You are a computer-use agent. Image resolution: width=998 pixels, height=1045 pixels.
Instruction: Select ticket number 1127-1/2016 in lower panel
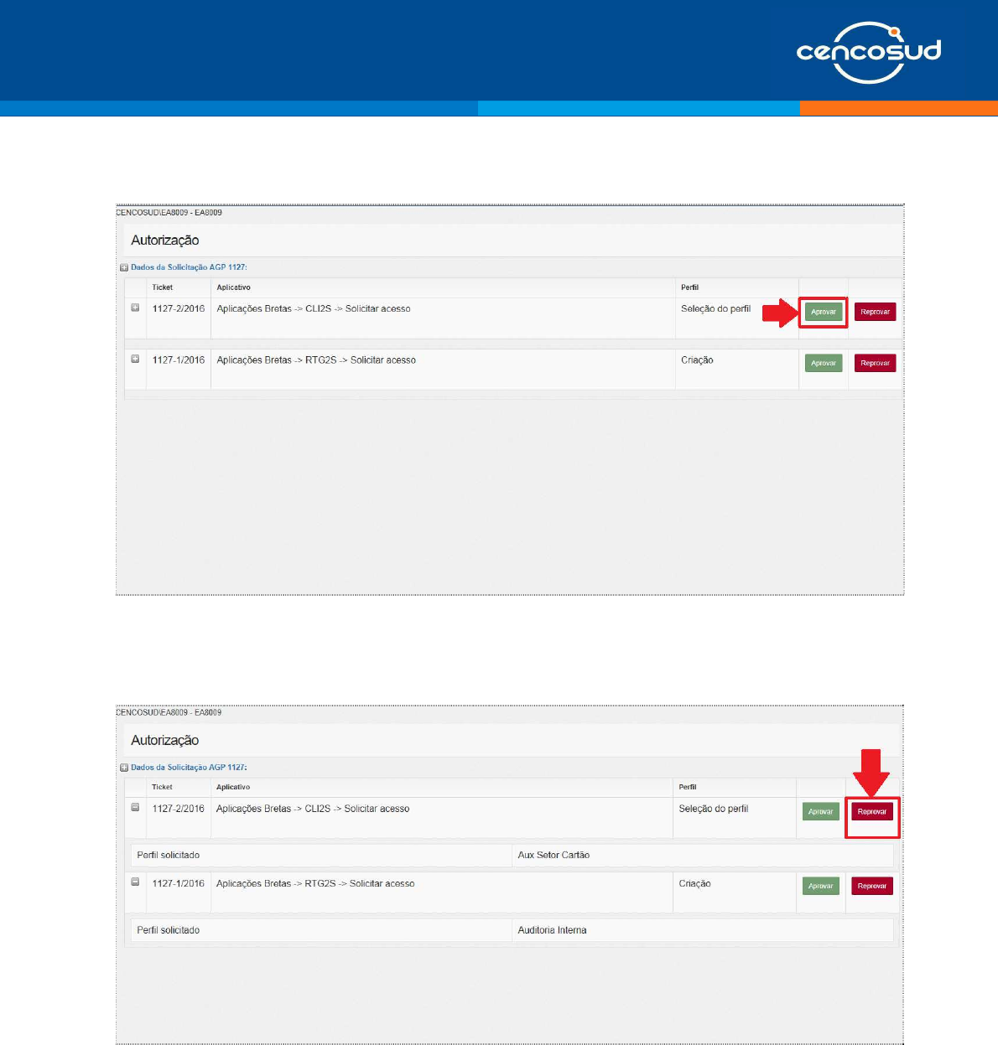(178, 883)
